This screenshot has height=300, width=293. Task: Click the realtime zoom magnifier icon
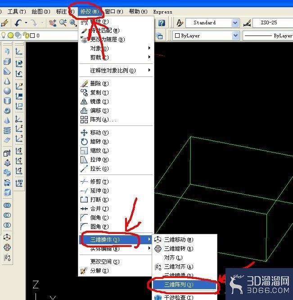pyautogui.click(x=63, y=23)
